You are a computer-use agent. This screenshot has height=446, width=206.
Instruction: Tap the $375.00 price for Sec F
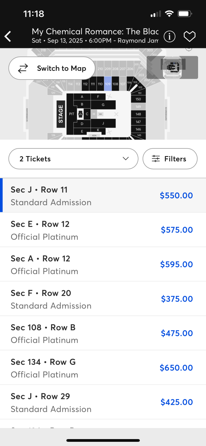pos(177,299)
